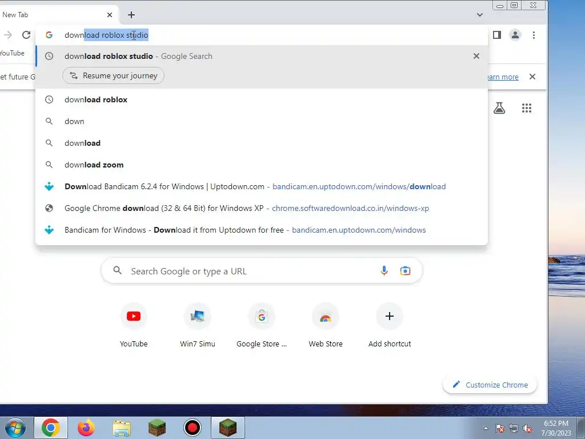Click the forward navigation arrow

pyautogui.click(x=8, y=35)
